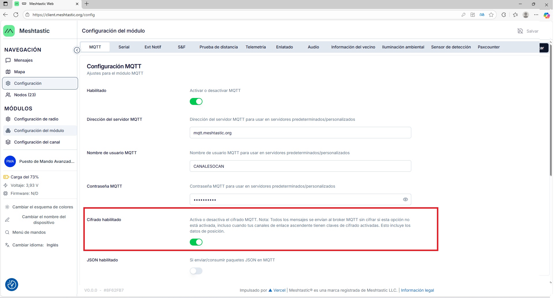
Task: Open the Información legal link
Action: (417, 290)
